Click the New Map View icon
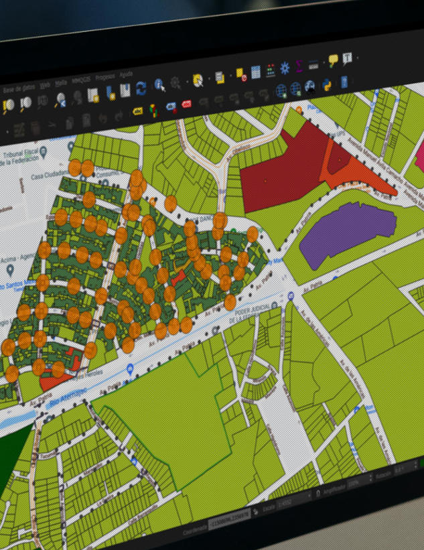This screenshot has height=550, width=424. pos(93,95)
